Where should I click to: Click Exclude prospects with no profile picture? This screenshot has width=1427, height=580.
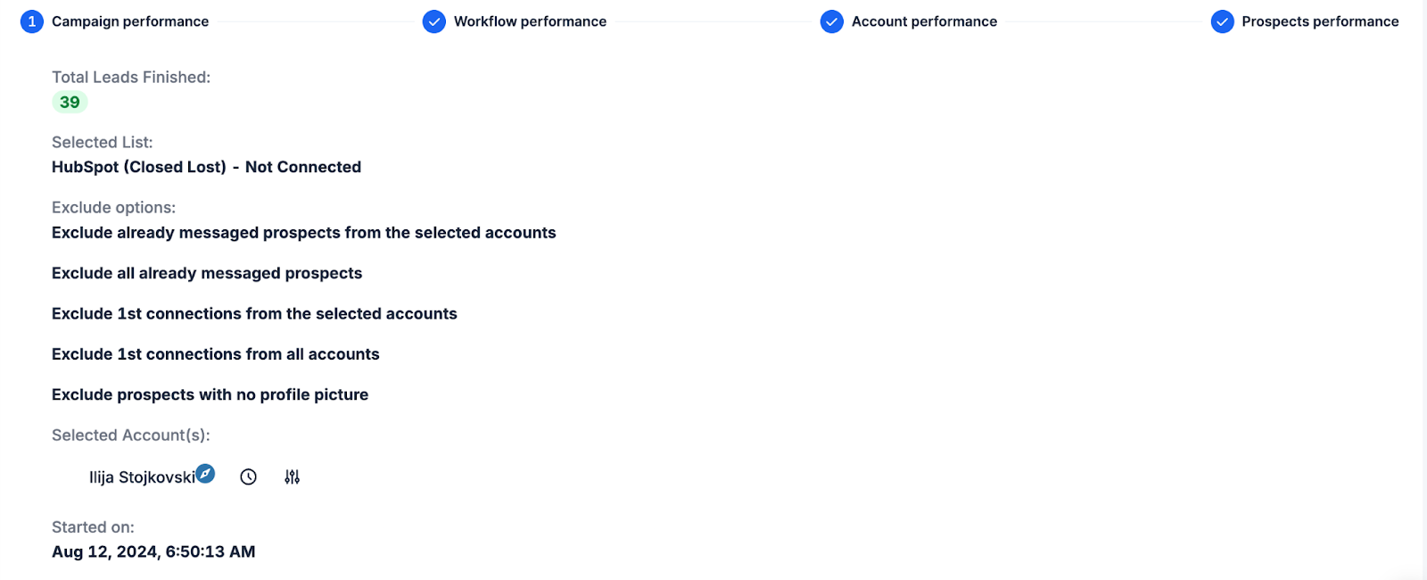click(x=210, y=394)
